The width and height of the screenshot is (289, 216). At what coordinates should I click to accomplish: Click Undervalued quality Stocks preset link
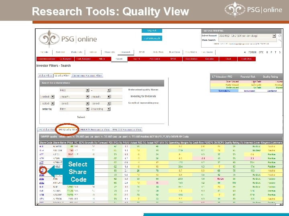tap(143, 90)
